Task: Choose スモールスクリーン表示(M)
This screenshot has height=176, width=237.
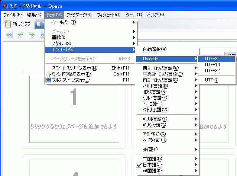Action: click(90, 68)
